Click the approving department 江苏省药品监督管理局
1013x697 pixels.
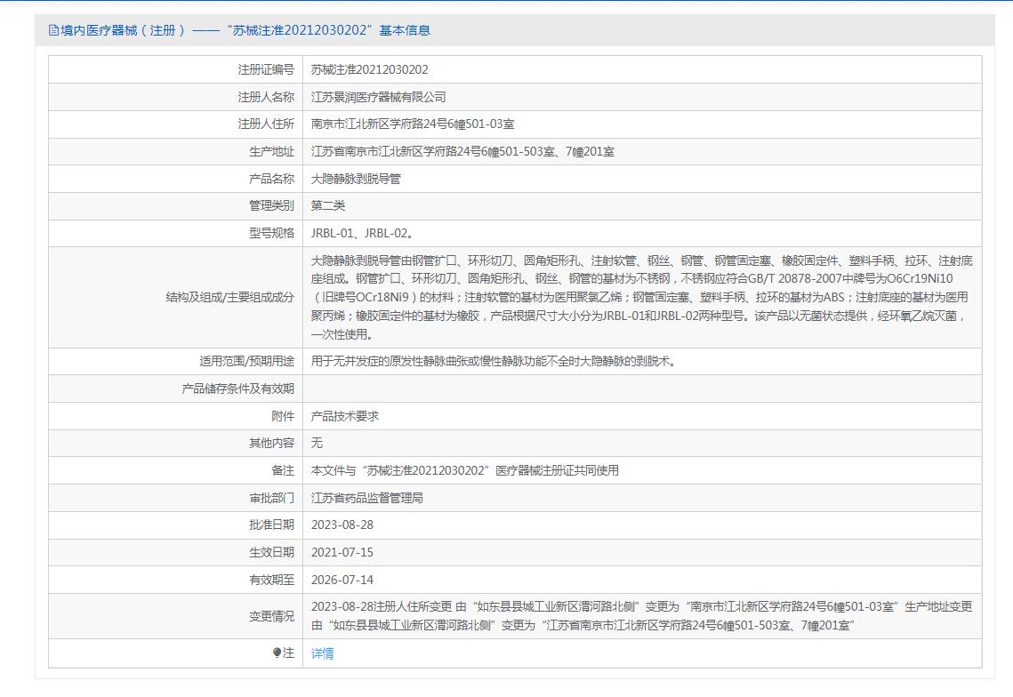point(366,498)
